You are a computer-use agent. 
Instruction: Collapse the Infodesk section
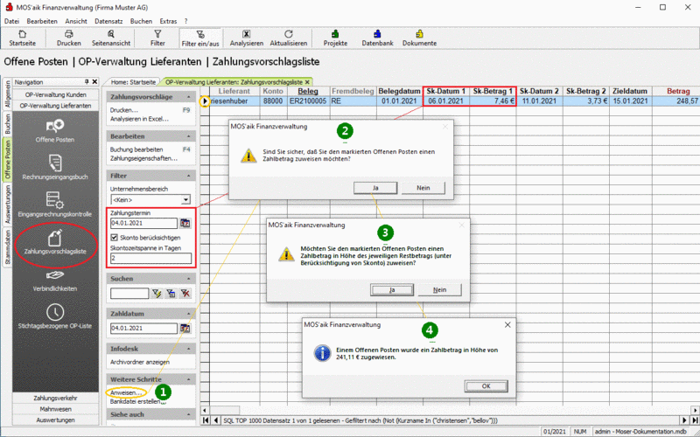(189, 349)
